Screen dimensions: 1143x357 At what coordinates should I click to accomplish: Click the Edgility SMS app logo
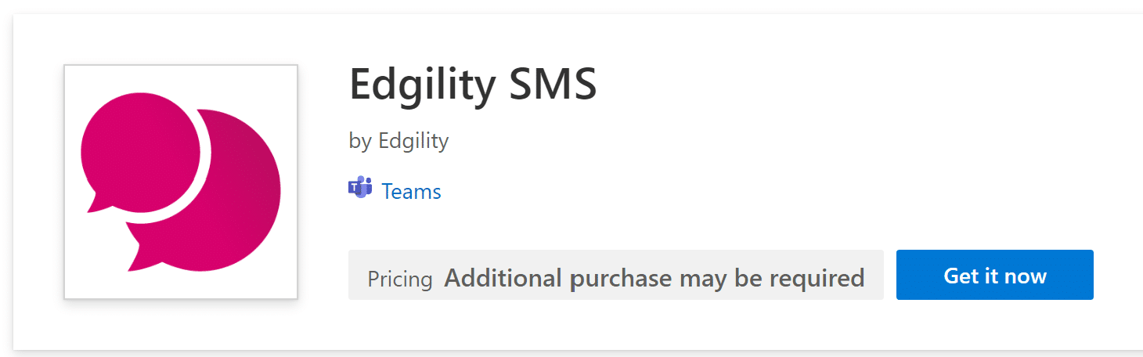[x=181, y=182]
